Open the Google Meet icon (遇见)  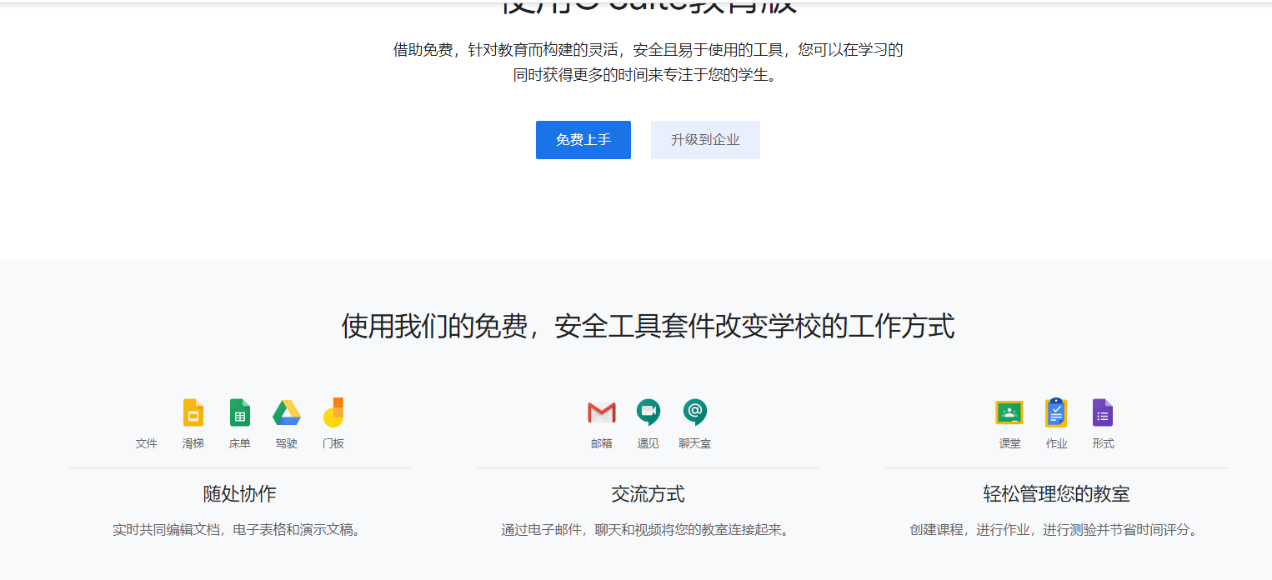pyautogui.click(x=649, y=412)
